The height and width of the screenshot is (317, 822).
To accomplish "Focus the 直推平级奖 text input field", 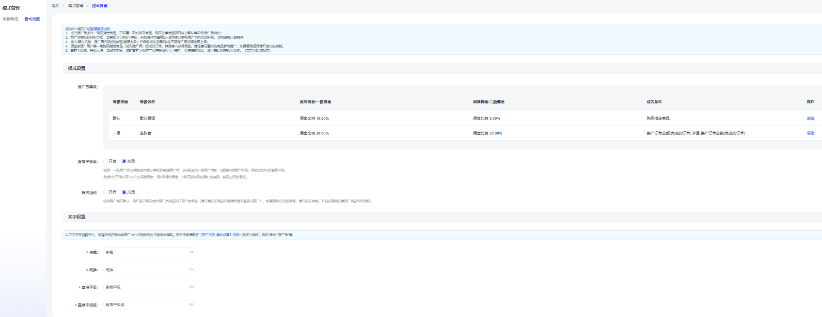I will click(145, 305).
